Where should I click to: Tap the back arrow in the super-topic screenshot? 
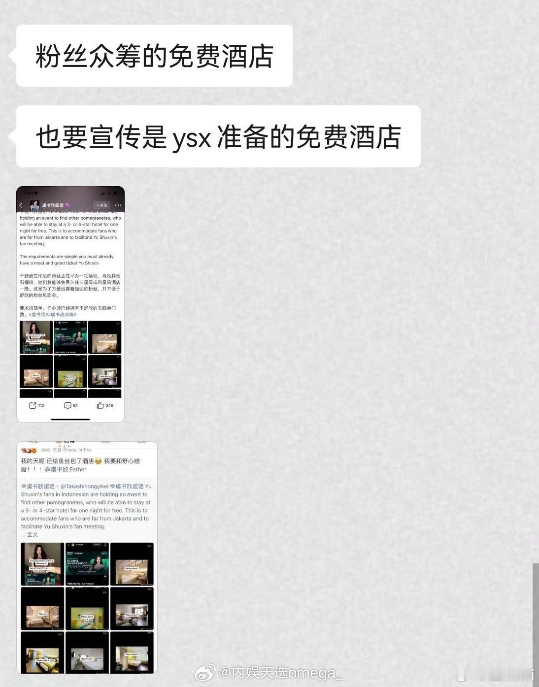pos(21,205)
